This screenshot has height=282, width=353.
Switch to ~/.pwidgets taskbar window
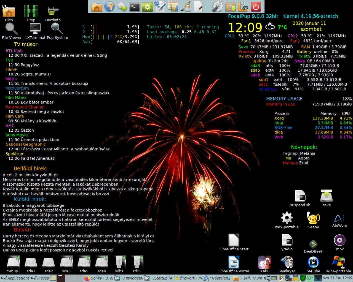pos(128,278)
